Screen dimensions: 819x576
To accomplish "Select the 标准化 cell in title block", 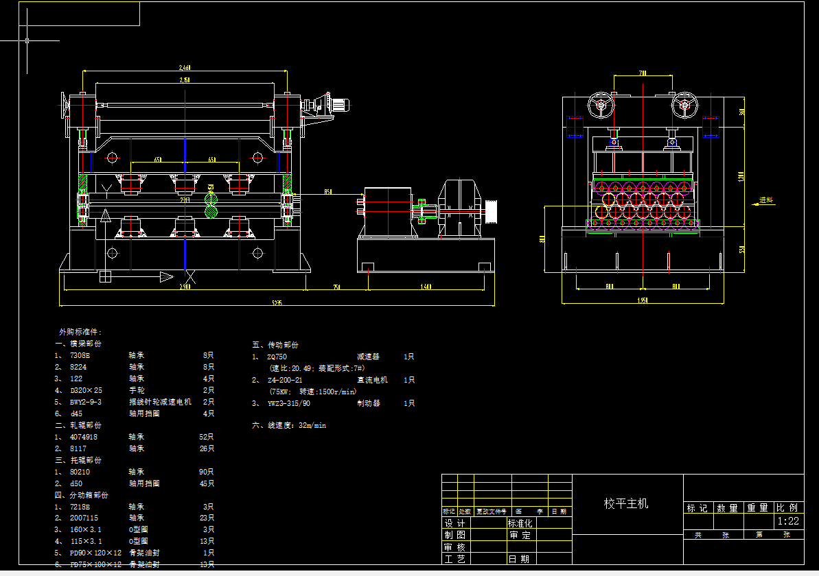I will (x=520, y=523).
